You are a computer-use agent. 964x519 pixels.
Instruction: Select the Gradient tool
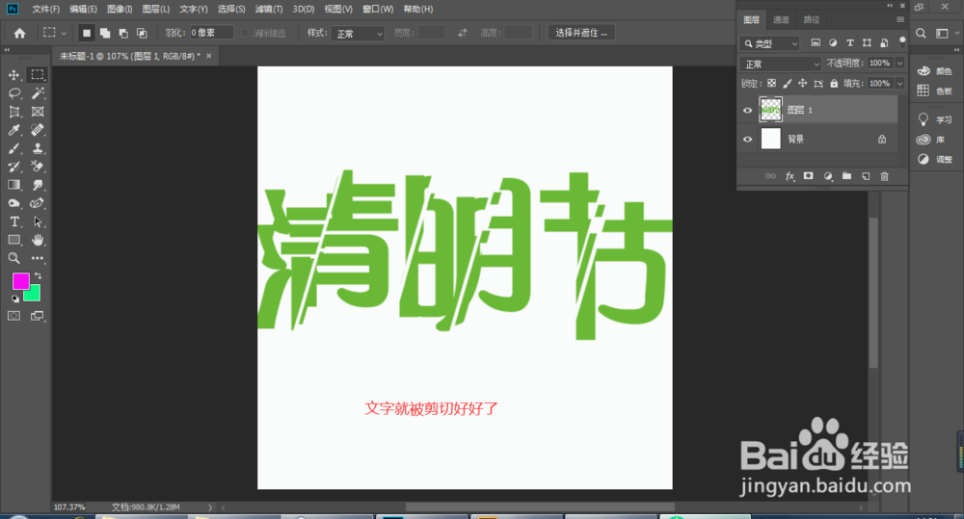[13, 185]
